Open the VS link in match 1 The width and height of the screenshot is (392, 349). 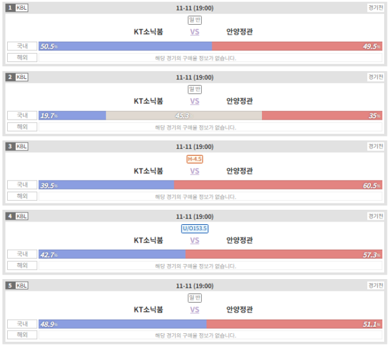(x=195, y=32)
